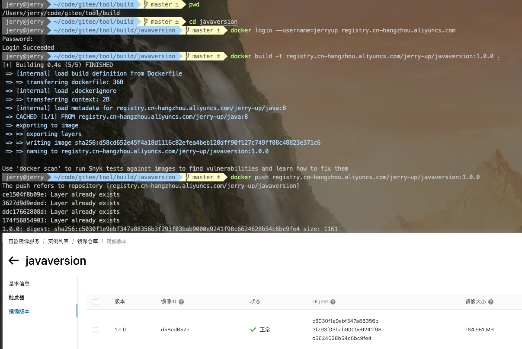Click the 镜像版本 breadcrumb item

pyautogui.click(x=117, y=241)
